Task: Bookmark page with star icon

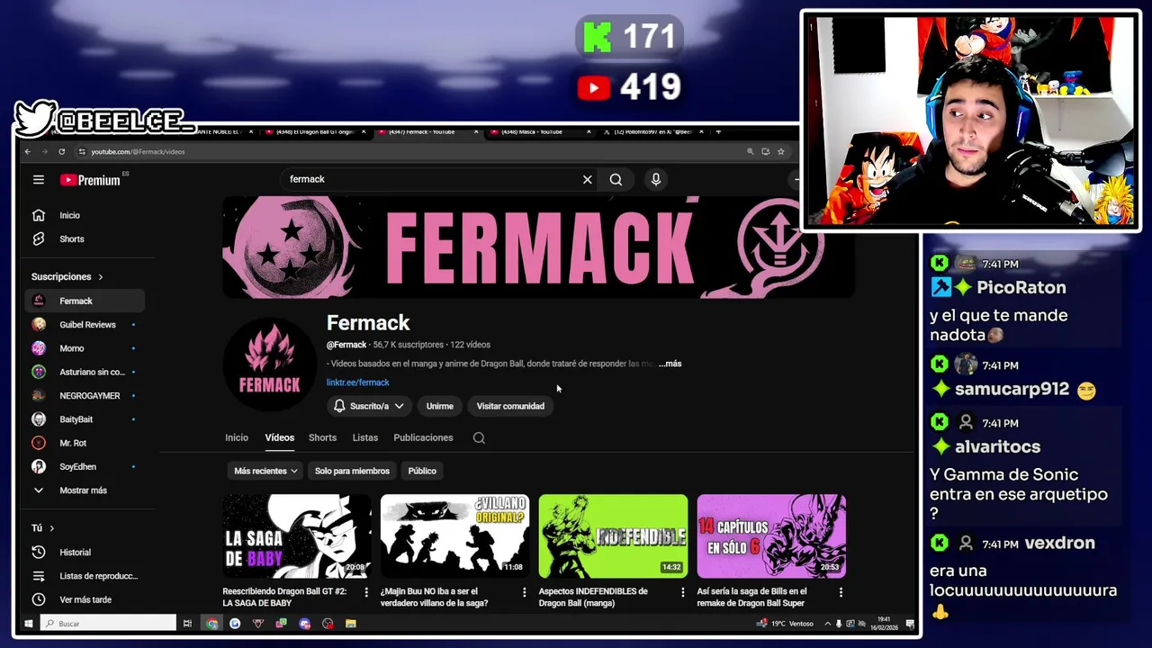Action: coord(781,152)
